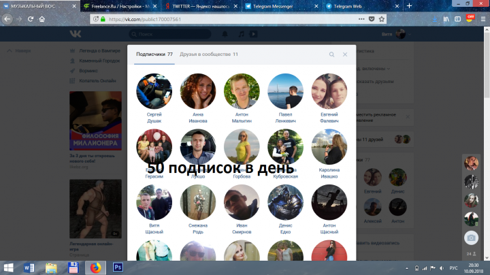
Task: Open Каролина Ивашко profile
Action: pos(329,173)
